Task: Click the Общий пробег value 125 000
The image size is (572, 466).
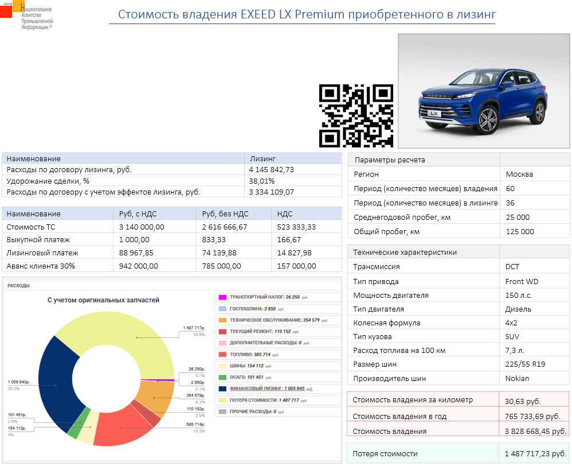Action: (519, 231)
